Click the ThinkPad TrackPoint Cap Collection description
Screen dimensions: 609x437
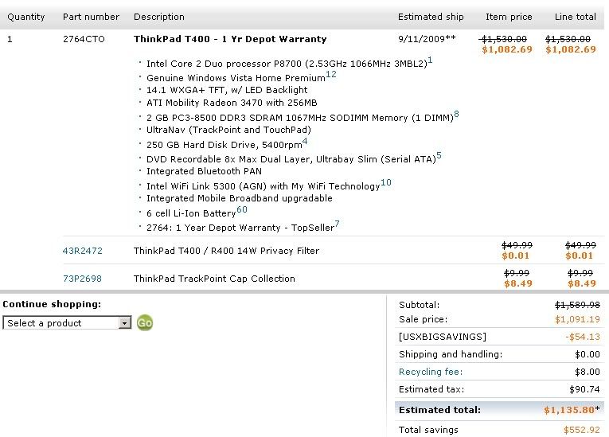click(214, 279)
